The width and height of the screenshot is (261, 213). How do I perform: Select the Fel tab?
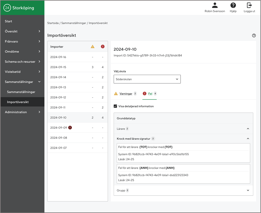point(150,94)
